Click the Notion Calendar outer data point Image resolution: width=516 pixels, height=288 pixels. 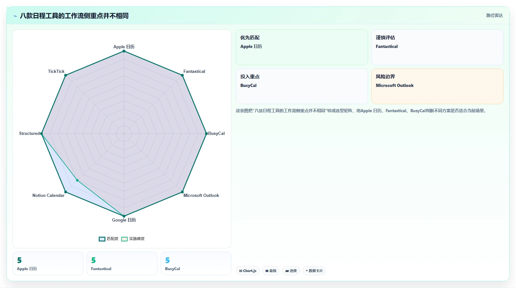pyautogui.click(x=65, y=192)
